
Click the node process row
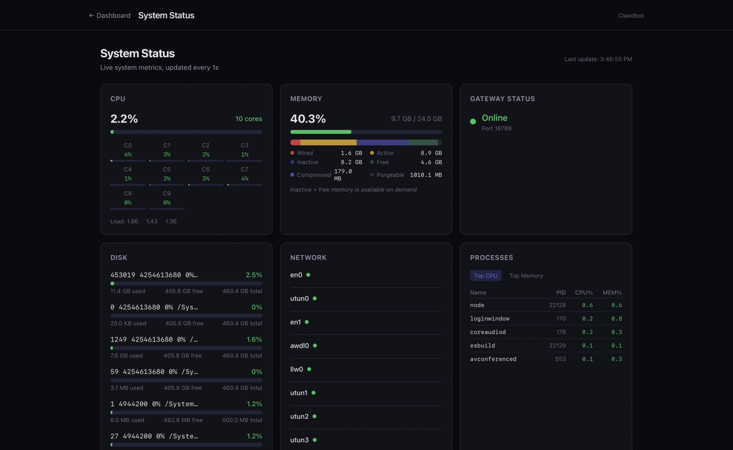tap(546, 305)
